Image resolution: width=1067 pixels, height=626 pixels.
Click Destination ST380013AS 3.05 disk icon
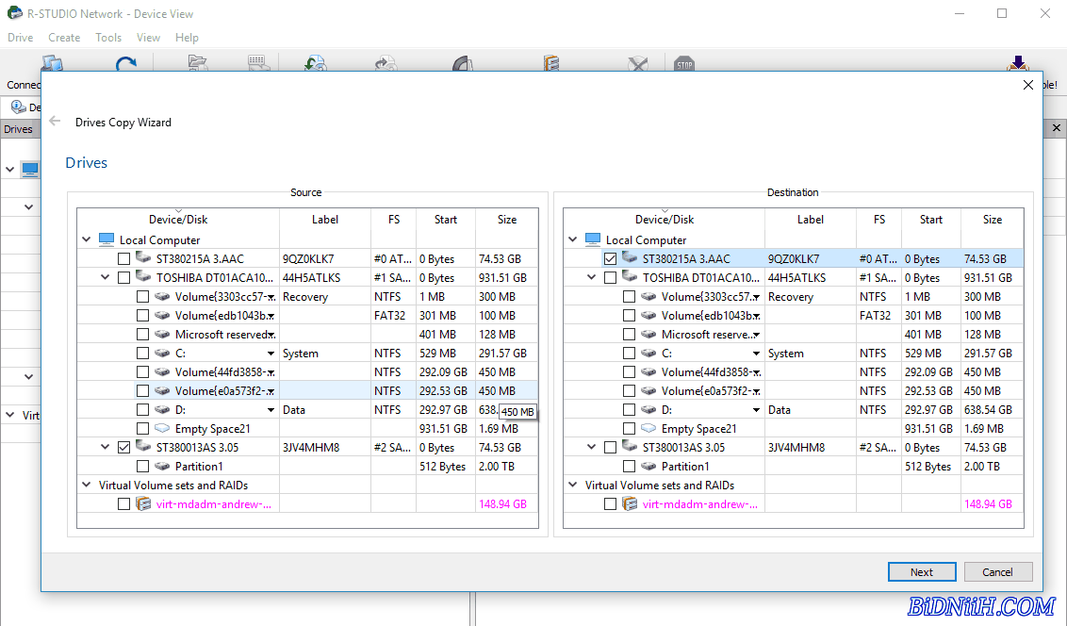(x=630, y=446)
